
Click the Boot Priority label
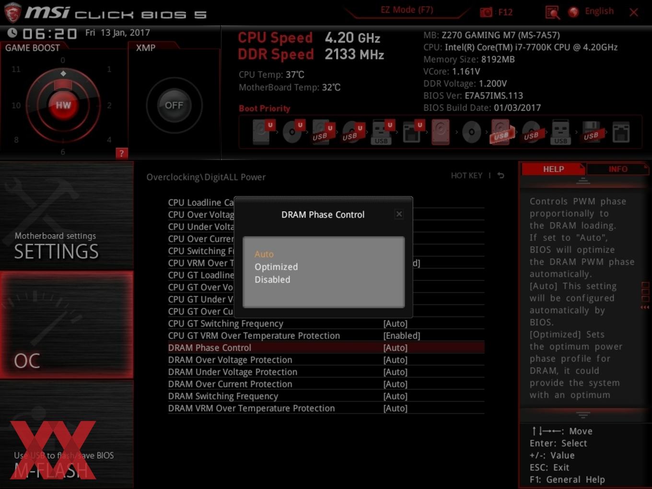(265, 108)
